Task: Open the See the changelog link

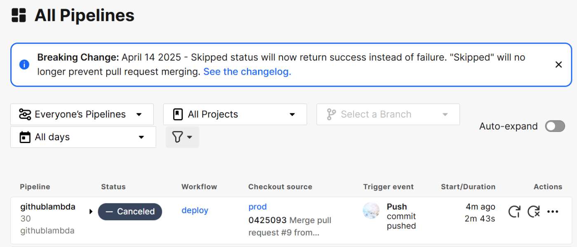Action: [247, 71]
